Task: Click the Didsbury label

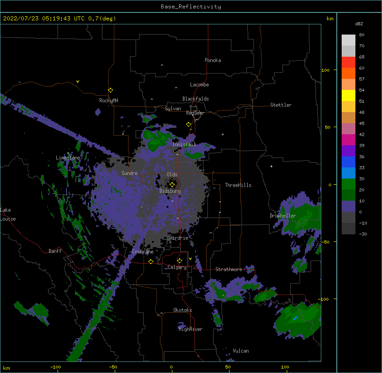Action: (170, 191)
